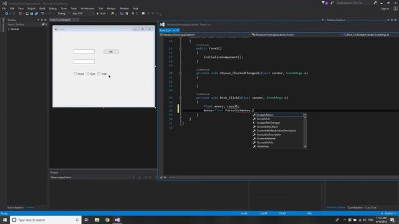Click the bookmark toolbar icon
Viewport: 399px width, 224px height.
(x=143, y=14)
